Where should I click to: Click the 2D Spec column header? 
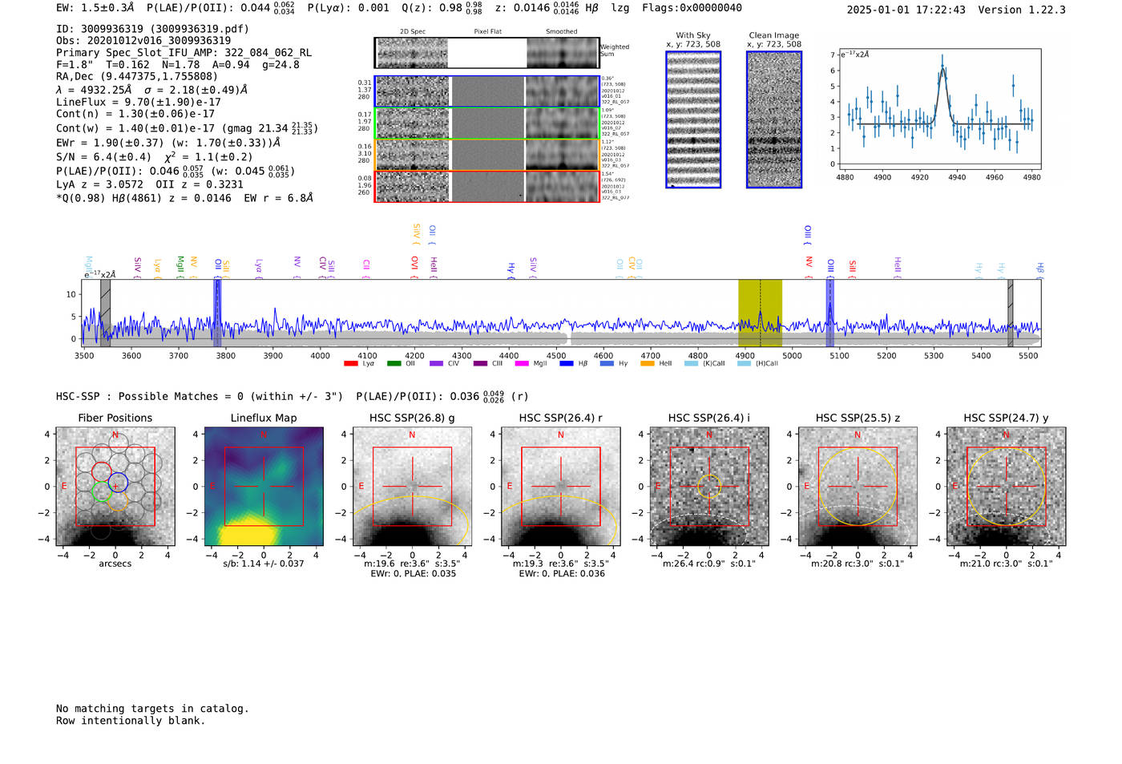tap(413, 31)
